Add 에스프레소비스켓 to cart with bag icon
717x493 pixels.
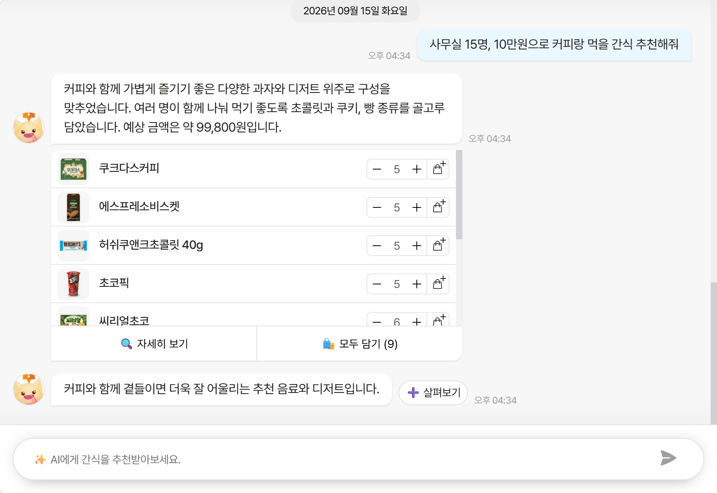[438, 207]
